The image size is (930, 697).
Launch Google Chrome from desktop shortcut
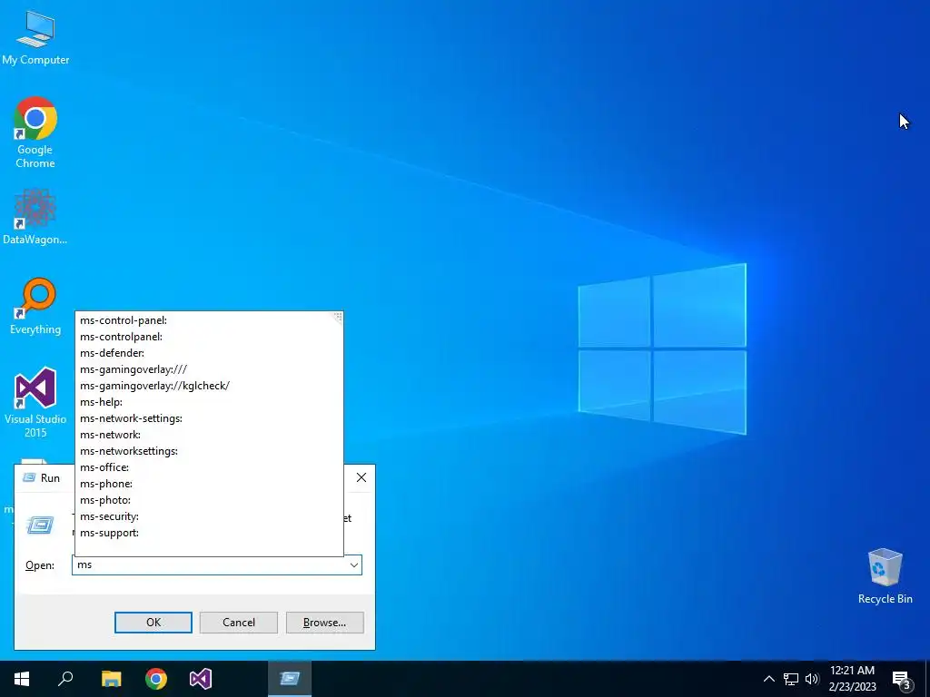pos(35,133)
